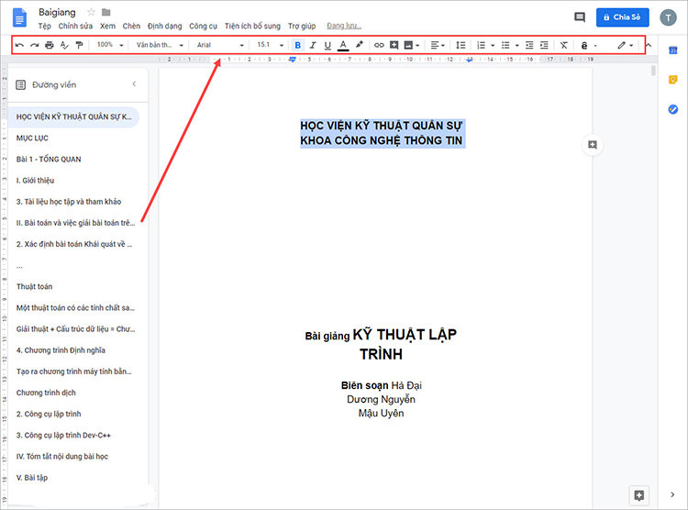The image size is (688, 510).
Task: Go to Google Docs home icon
Action: (x=20, y=18)
